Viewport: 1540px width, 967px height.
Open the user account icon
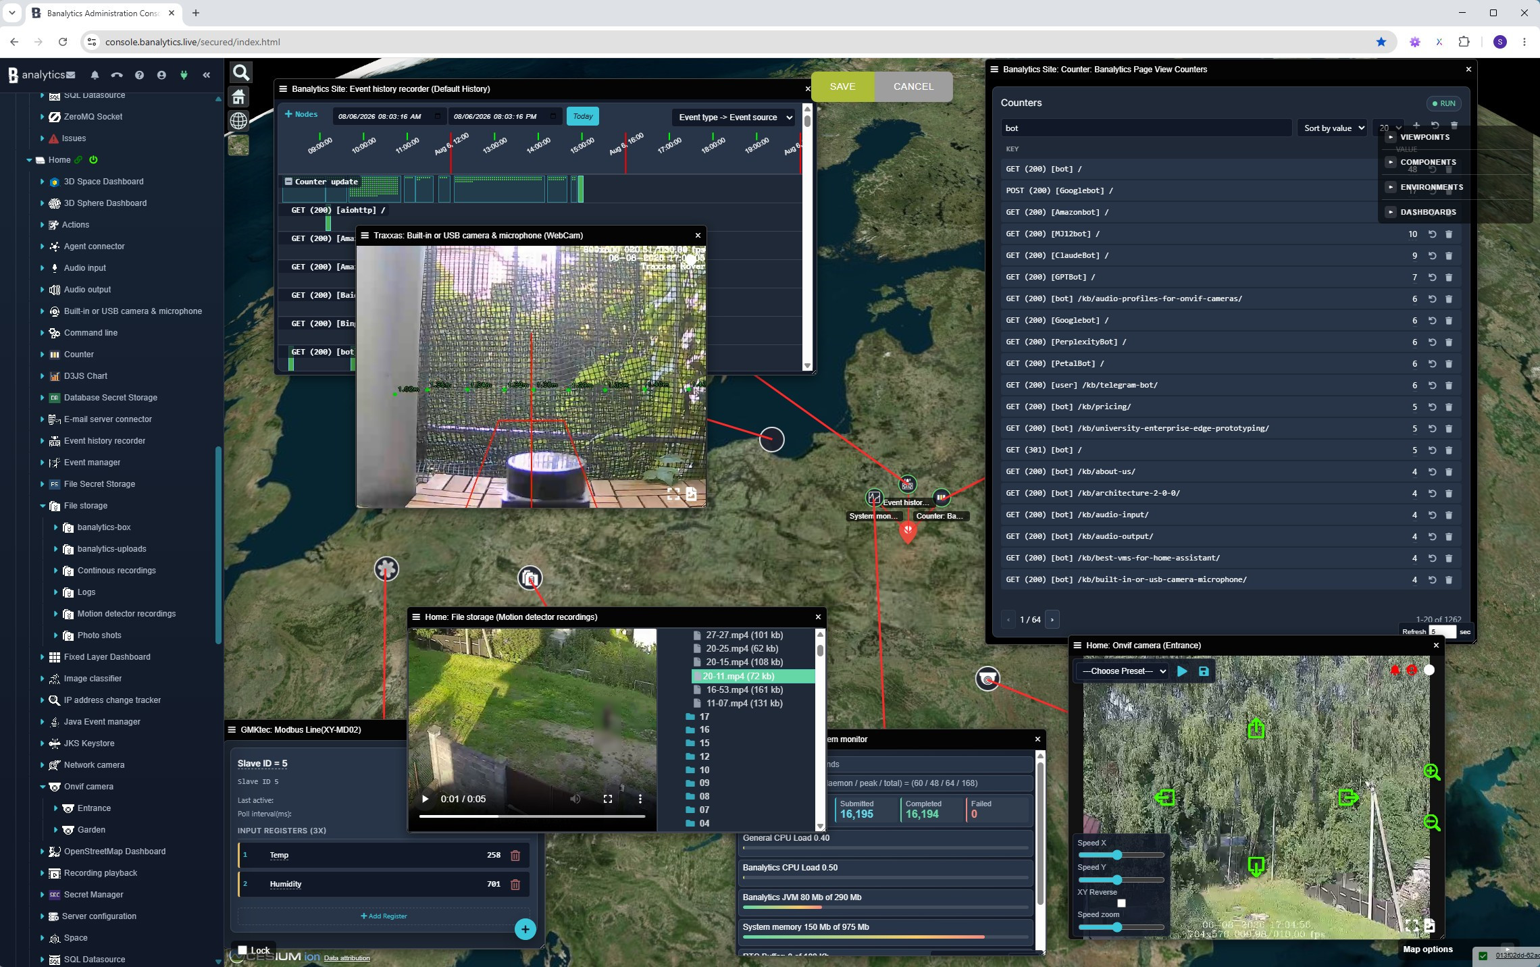click(161, 75)
